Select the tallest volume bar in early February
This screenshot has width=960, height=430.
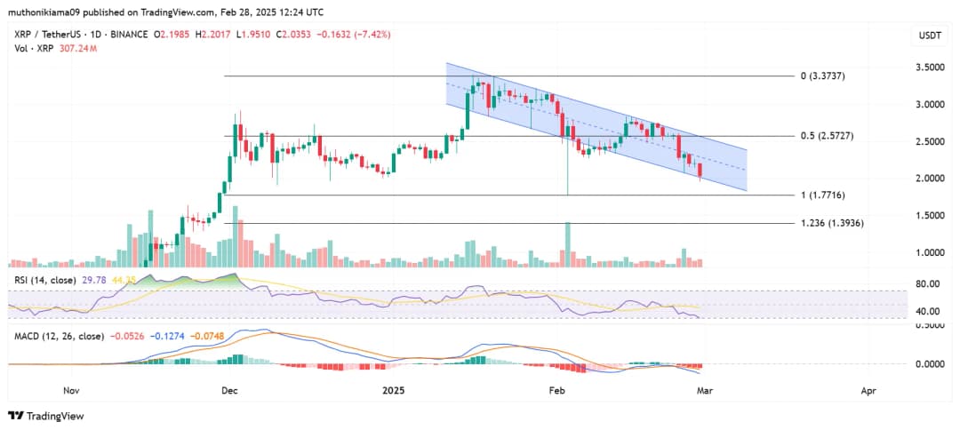click(566, 244)
